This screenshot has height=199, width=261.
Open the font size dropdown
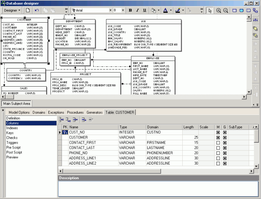point(123,10)
